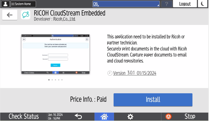Select the last carousel page dot
Screen dimensions: 209x121
coord(62,80)
